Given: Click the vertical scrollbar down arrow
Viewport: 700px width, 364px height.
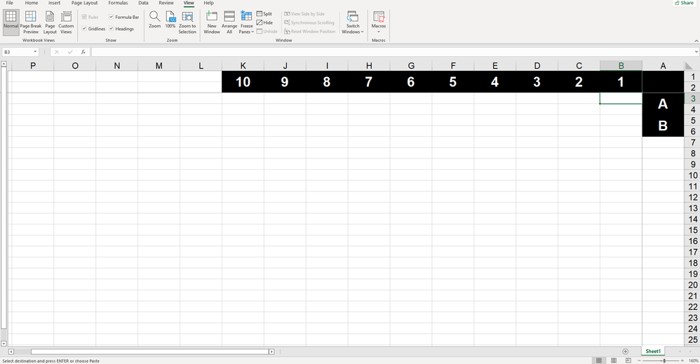Looking at the screenshot, I should [4, 344].
